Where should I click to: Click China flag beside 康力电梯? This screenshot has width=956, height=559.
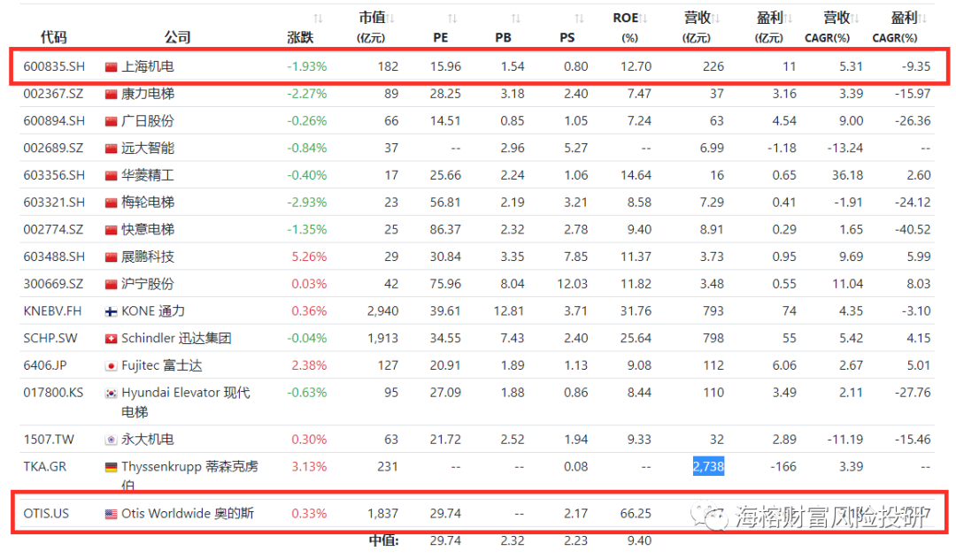(x=111, y=95)
